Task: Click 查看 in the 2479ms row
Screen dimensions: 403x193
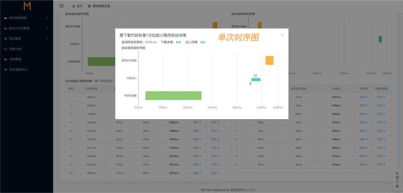Action: click(x=196, y=156)
